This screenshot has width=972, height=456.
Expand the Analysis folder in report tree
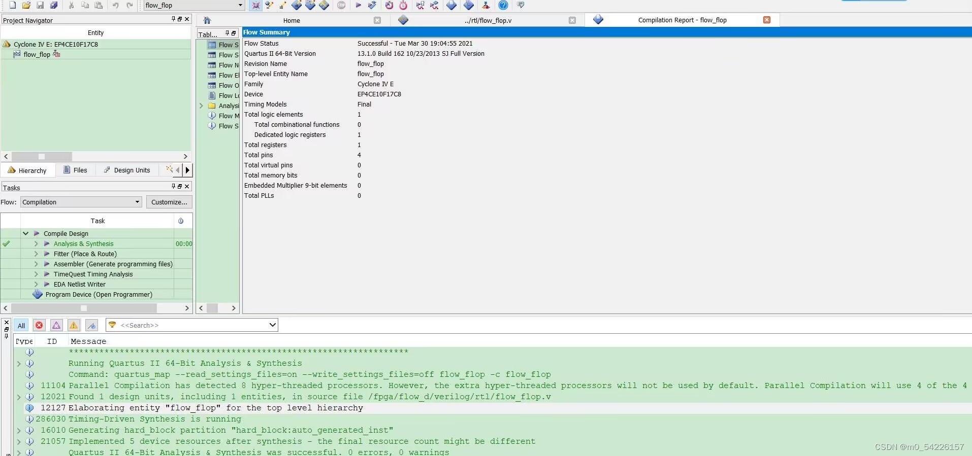[201, 106]
